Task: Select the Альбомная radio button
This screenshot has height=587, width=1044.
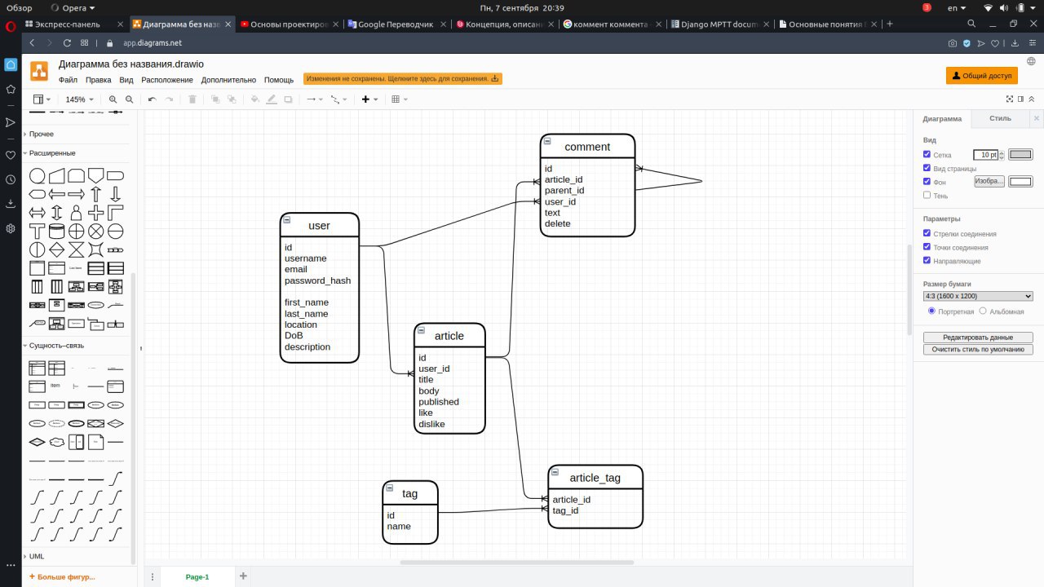Action: (x=983, y=311)
